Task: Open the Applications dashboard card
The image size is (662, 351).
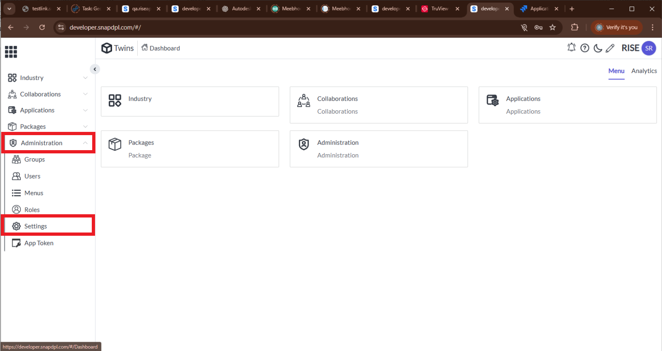Action: [x=567, y=105]
